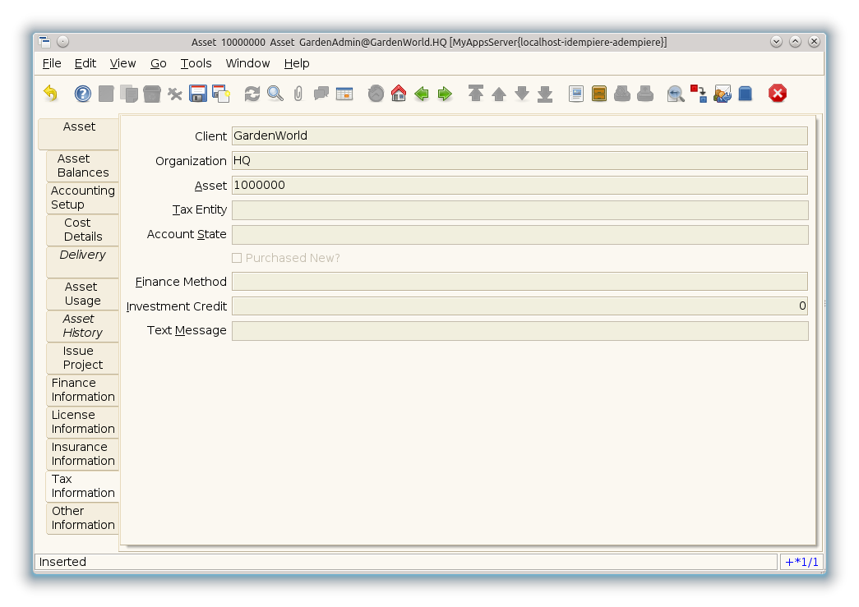Open Lookup Record with the magnifier icon

[275, 94]
